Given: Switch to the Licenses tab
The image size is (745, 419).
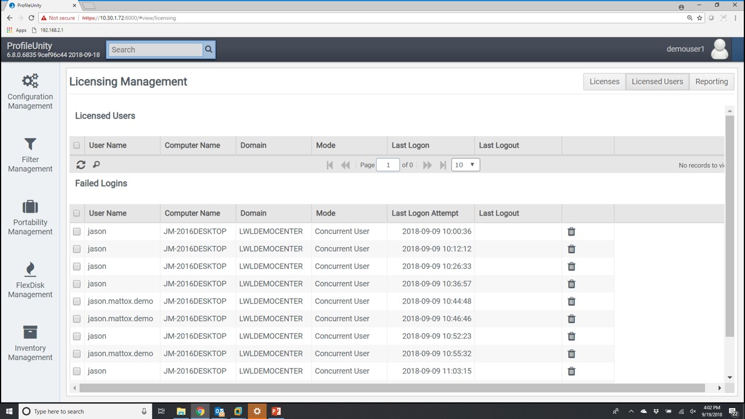Looking at the screenshot, I should point(604,81).
